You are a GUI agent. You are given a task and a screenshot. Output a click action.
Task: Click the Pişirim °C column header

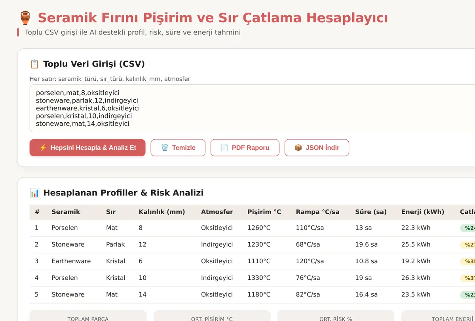tap(264, 212)
